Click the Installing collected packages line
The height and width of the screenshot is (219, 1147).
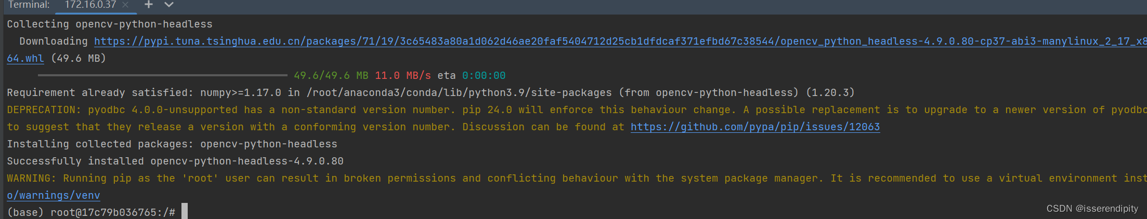(x=172, y=144)
